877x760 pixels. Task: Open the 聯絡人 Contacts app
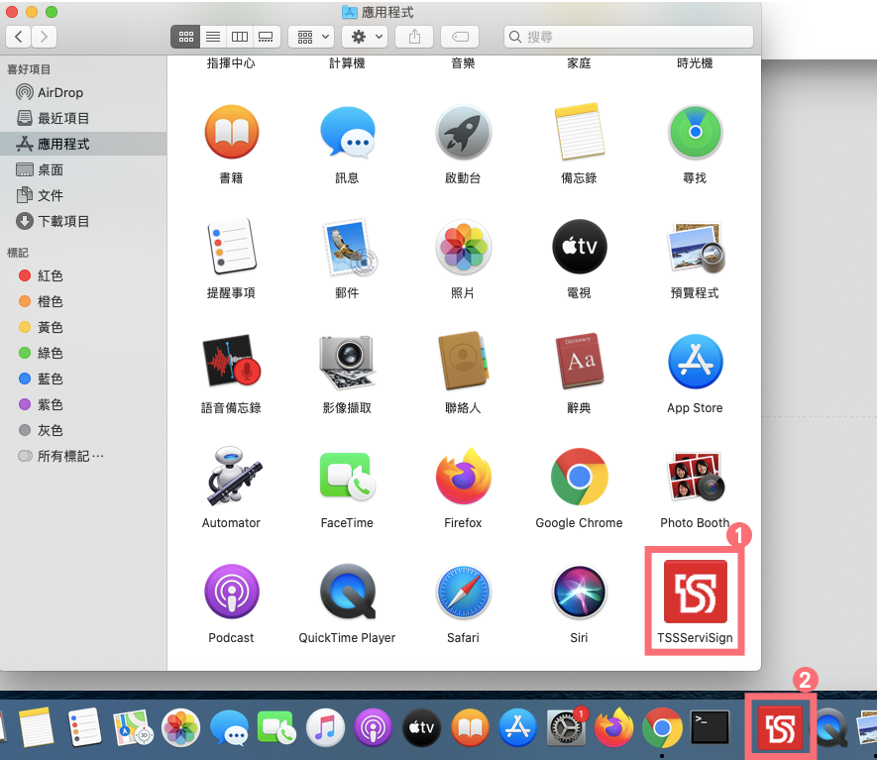pos(463,362)
